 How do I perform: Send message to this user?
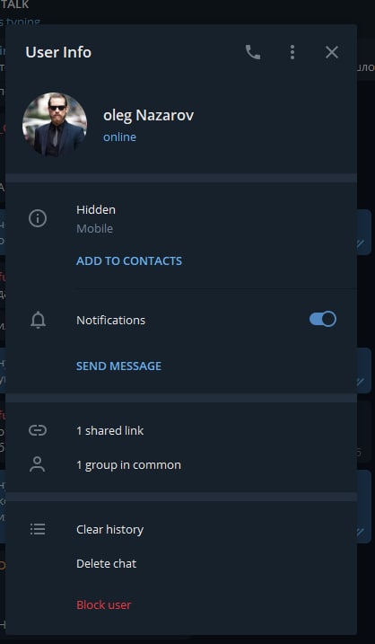pyautogui.click(x=119, y=366)
